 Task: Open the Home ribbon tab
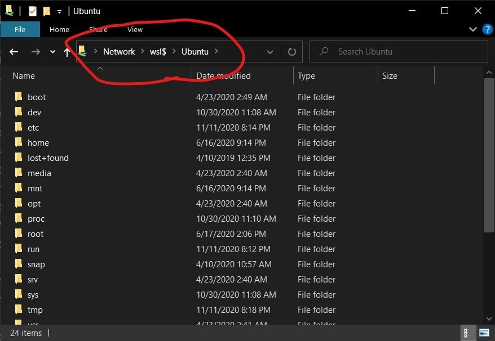point(59,29)
